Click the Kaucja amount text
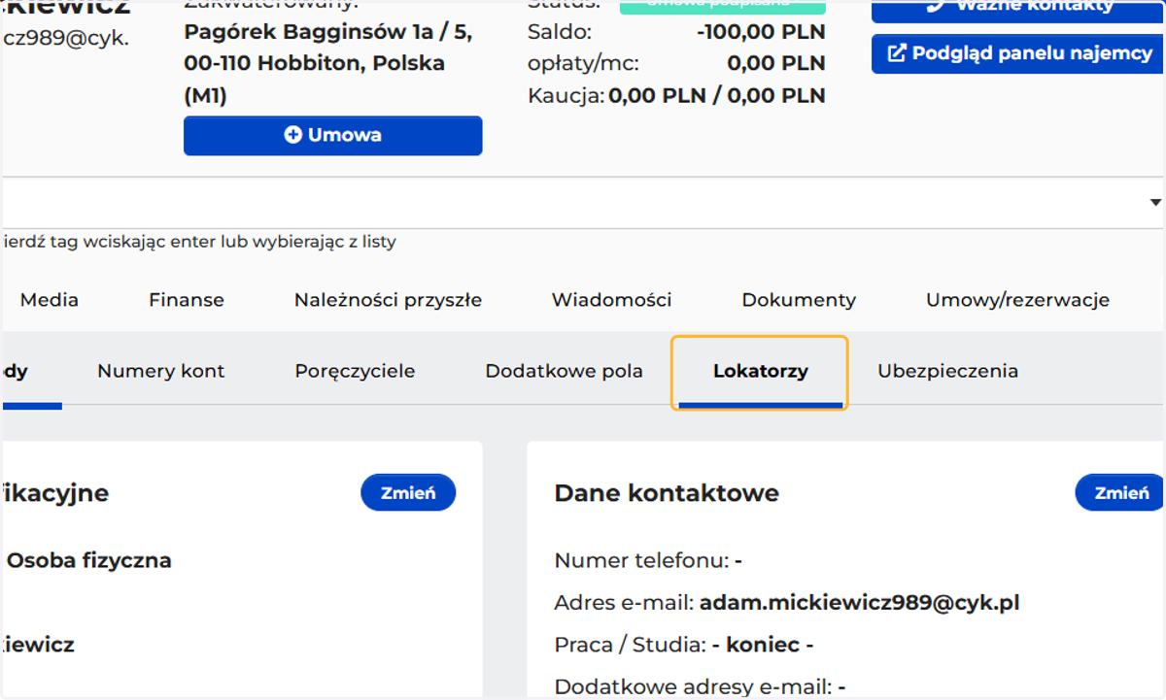Image resolution: width=1166 pixels, height=700 pixels. 717,96
